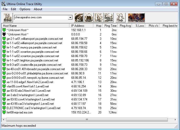
Task: Open the Options menu
Action: [25, 9]
